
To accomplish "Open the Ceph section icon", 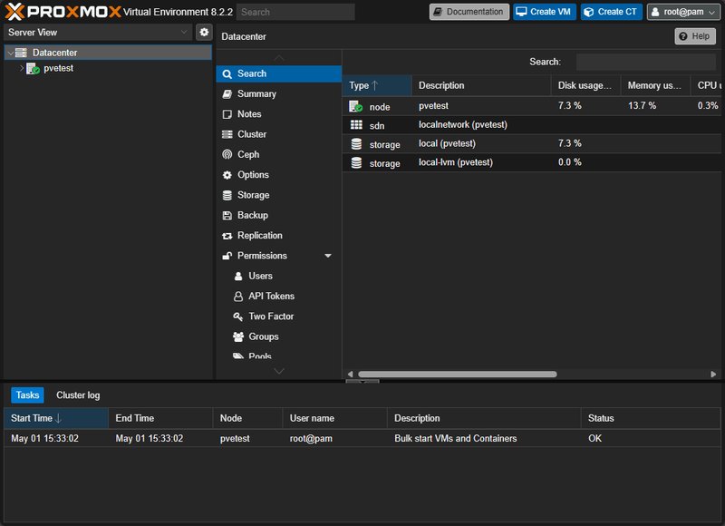I will 227,154.
